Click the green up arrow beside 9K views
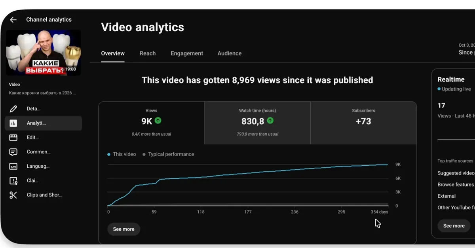The height and width of the screenshot is (248, 475). point(158,121)
